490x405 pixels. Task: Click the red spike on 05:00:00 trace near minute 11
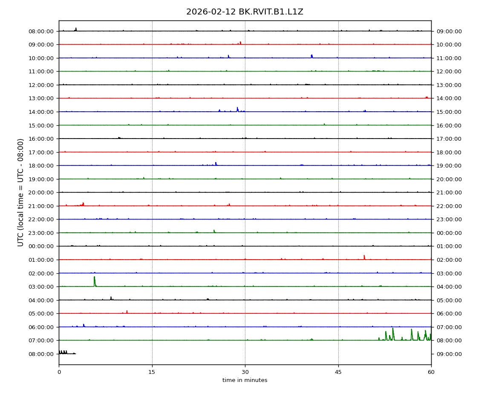coord(127,312)
